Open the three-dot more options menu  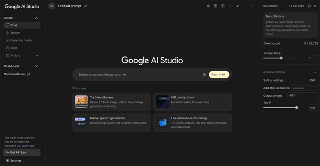coord(252,6)
